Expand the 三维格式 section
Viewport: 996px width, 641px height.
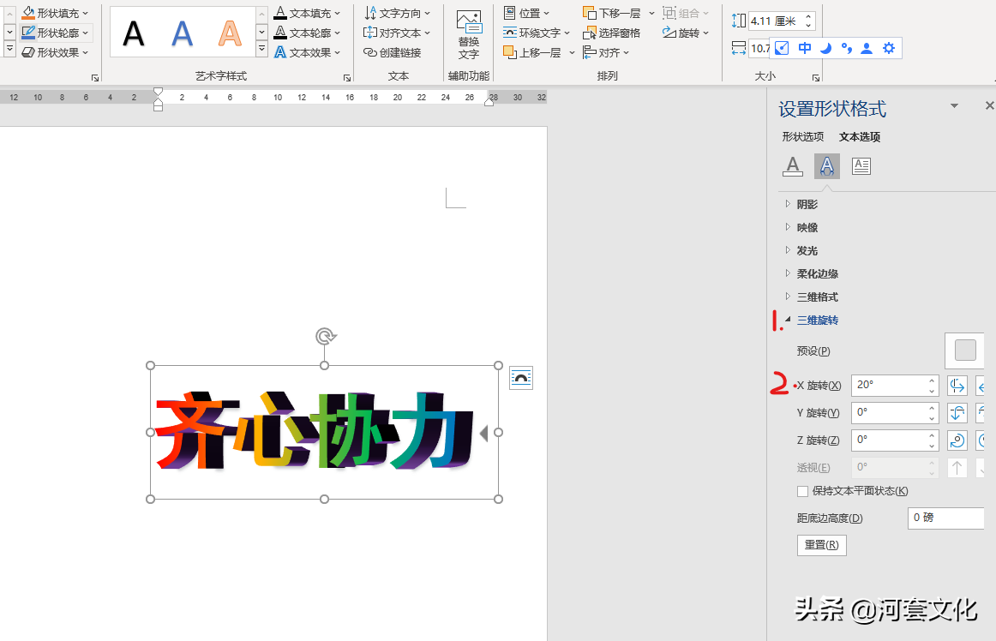coord(817,297)
